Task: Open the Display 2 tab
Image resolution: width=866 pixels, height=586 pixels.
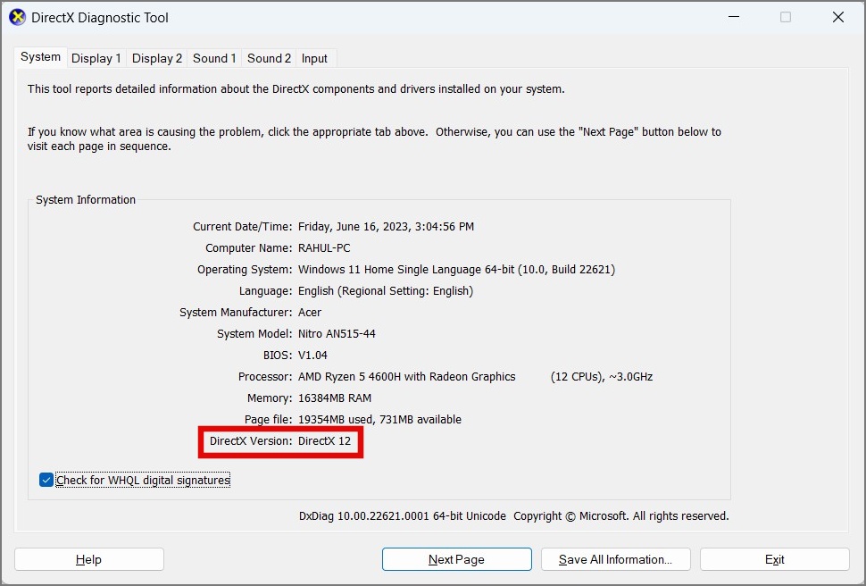Action: (157, 58)
